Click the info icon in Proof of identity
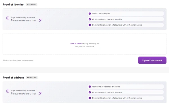 coord(8,18)
